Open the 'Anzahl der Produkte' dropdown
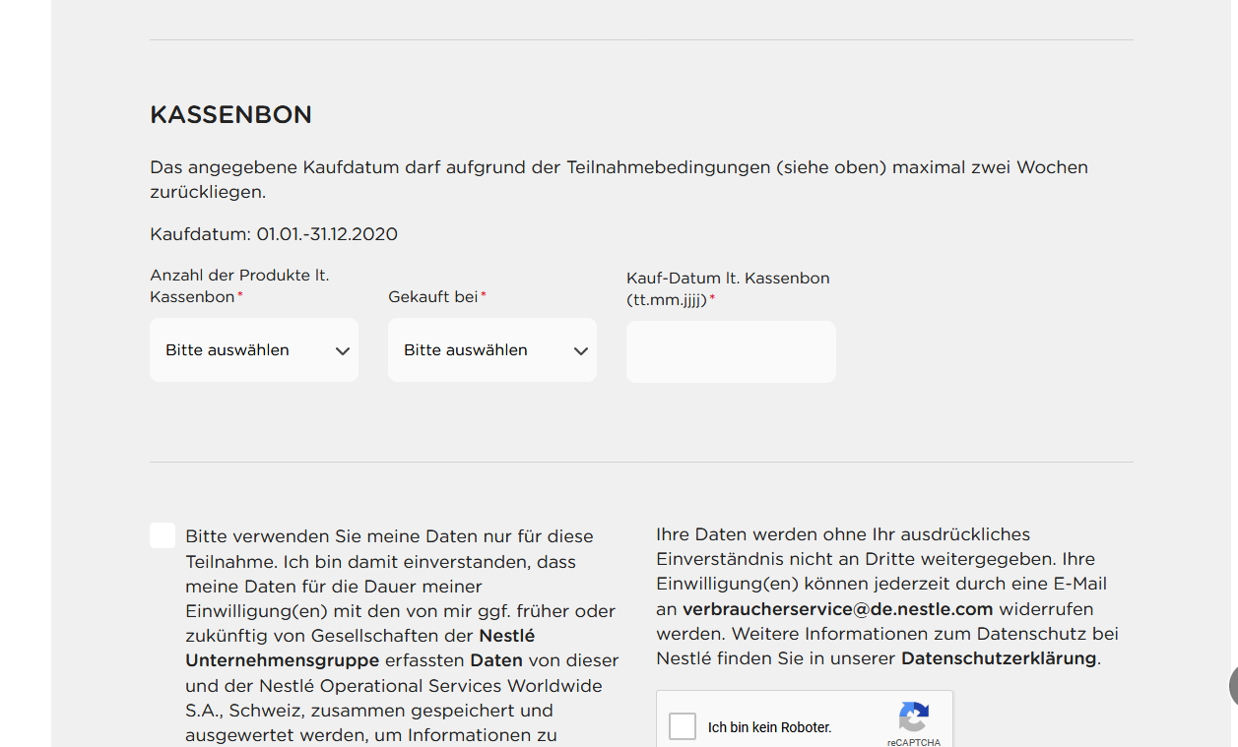 click(x=253, y=350)
